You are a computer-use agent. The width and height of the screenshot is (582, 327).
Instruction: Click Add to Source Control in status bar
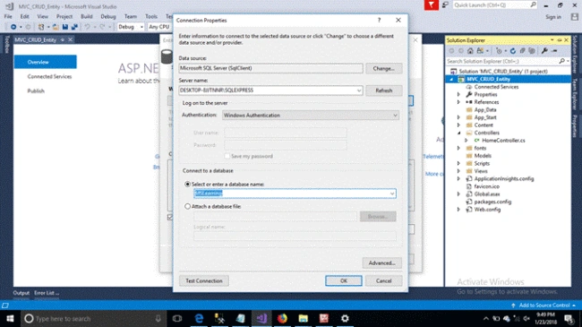(x=543, y=305)
